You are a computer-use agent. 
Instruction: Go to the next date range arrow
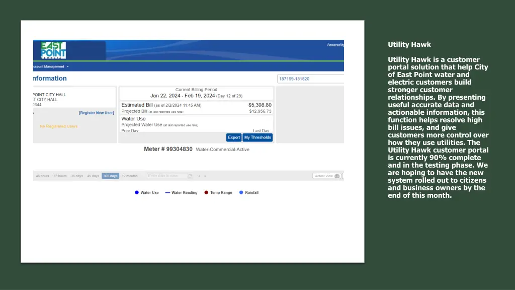(x=205, y=176)
